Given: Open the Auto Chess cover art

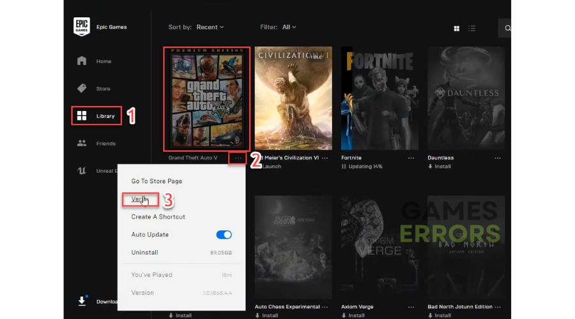Looking at the screenshot, I should pyautogui.click(x=293, y=247).
